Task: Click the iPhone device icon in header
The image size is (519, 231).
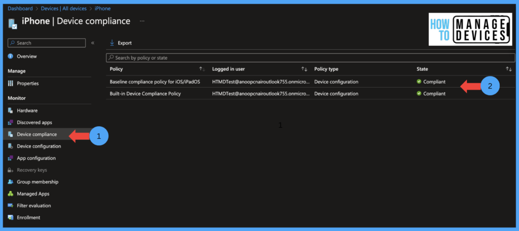Action: click(x=13, y=23)
